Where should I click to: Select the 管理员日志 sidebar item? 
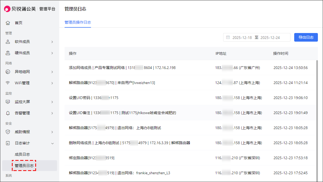click(x=24, y=166)
